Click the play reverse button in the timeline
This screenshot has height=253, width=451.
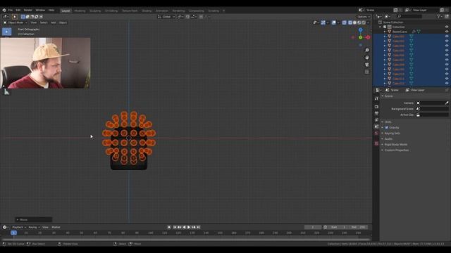pyautogui.click(x=184, y=227)
